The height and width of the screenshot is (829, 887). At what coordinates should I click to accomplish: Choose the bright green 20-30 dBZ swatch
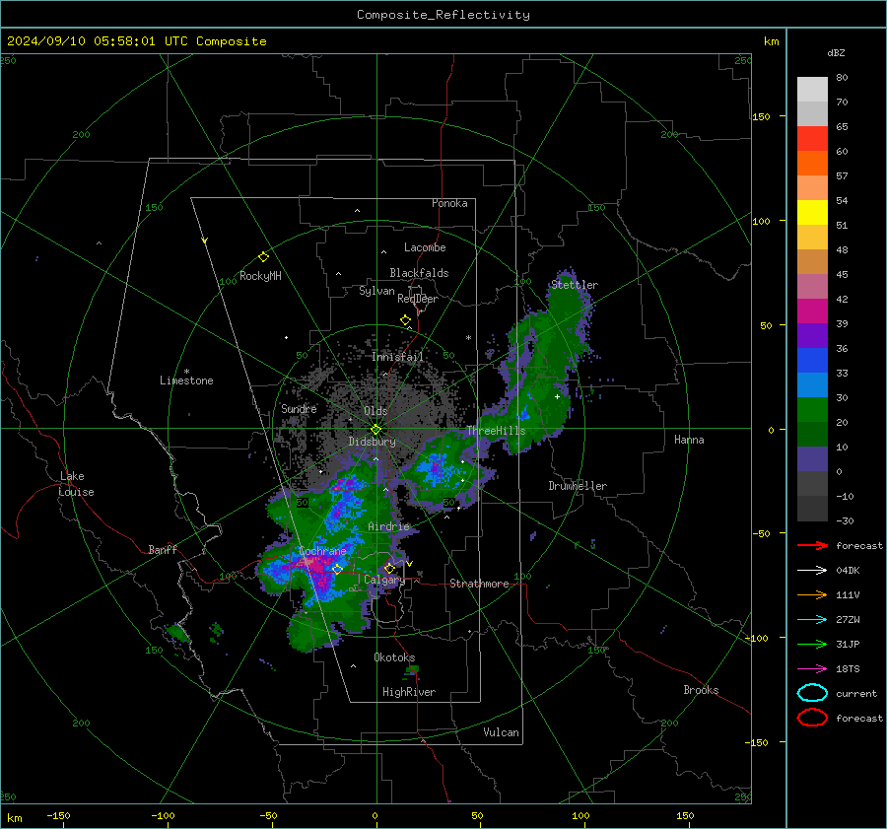pos(812,410)
